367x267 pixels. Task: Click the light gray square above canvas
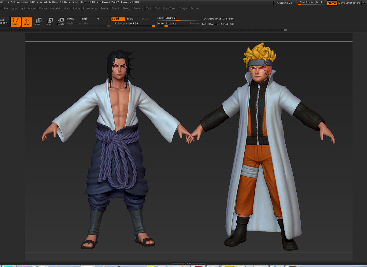285,30
